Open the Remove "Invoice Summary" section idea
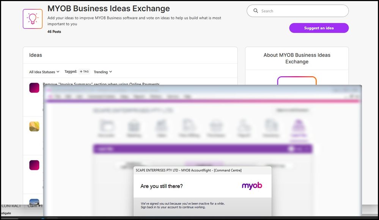 101,84
